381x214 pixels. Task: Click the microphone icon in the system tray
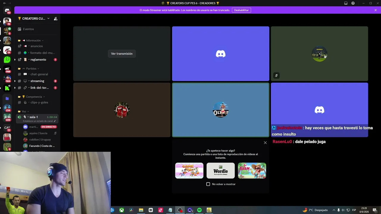(x=338, y=210)
